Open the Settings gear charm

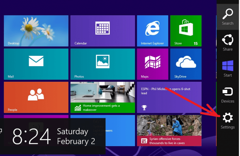tap(228, 121)
